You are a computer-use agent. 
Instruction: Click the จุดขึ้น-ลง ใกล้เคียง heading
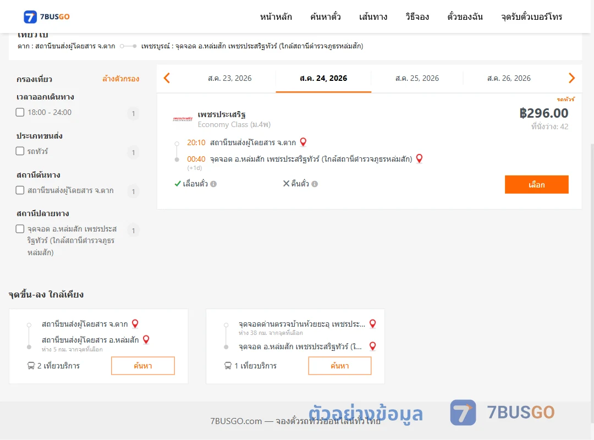pyautogui.click(x=46, y=294)
